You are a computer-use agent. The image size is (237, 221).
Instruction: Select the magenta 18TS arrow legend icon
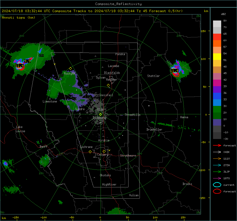click(217, 178)
